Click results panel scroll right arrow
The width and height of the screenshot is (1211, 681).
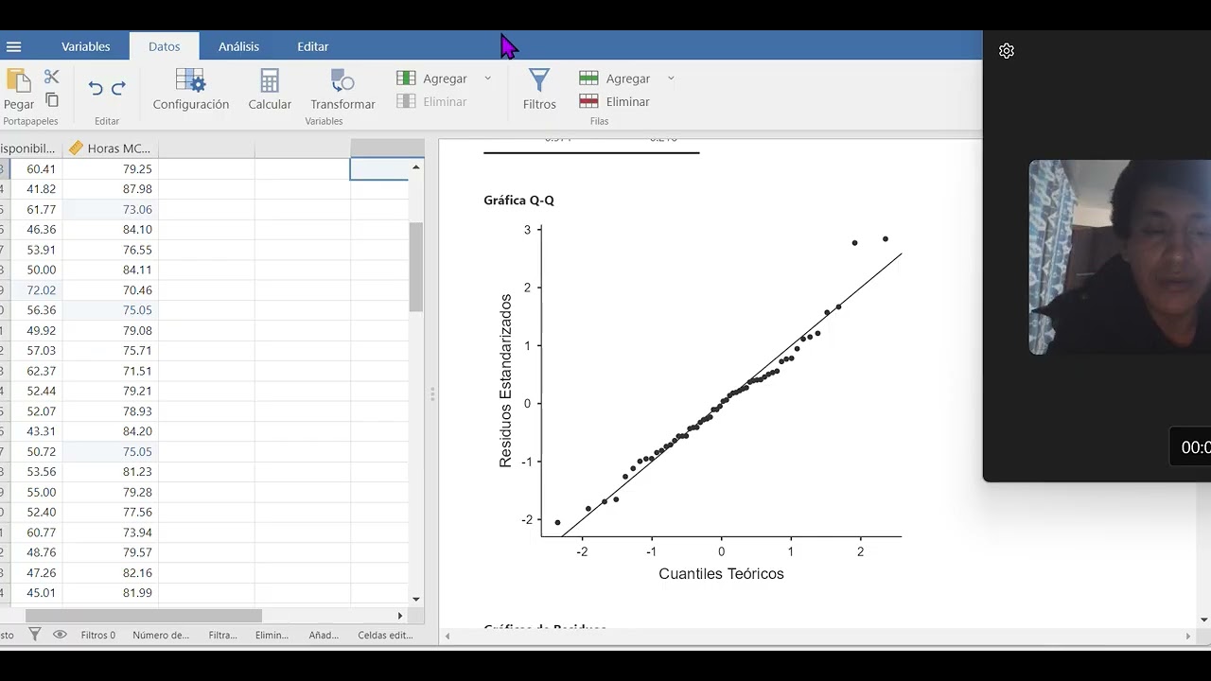(x=1188, y=636)
